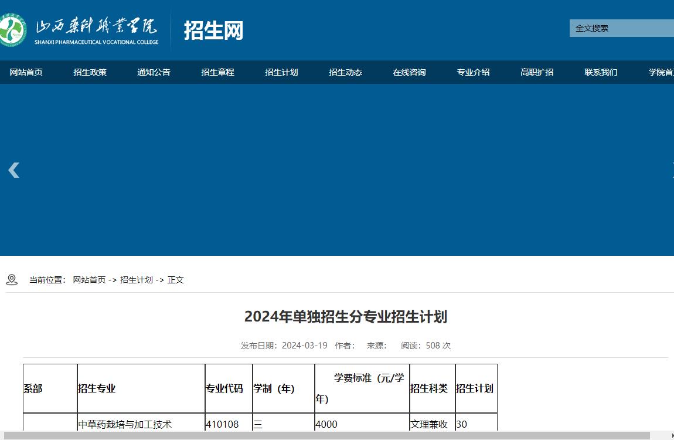674x440 pixels.
Task: Click the publish date 2024-03-19
Action: click(304, 346)
